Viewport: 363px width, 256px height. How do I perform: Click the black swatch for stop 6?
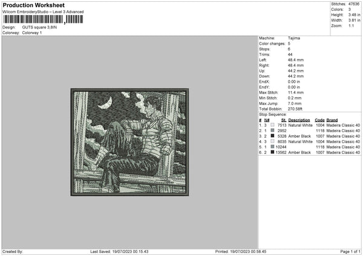click(x=272, y=152)
